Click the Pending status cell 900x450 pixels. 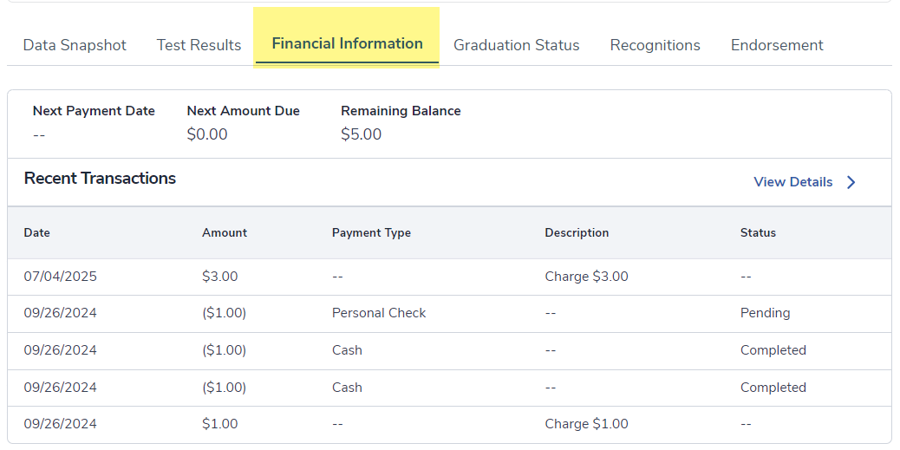(x=765, y=313)
